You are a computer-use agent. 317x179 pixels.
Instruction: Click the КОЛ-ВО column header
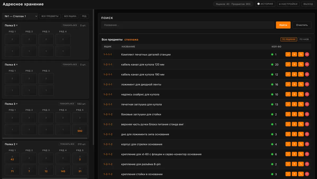coord(276,47)
